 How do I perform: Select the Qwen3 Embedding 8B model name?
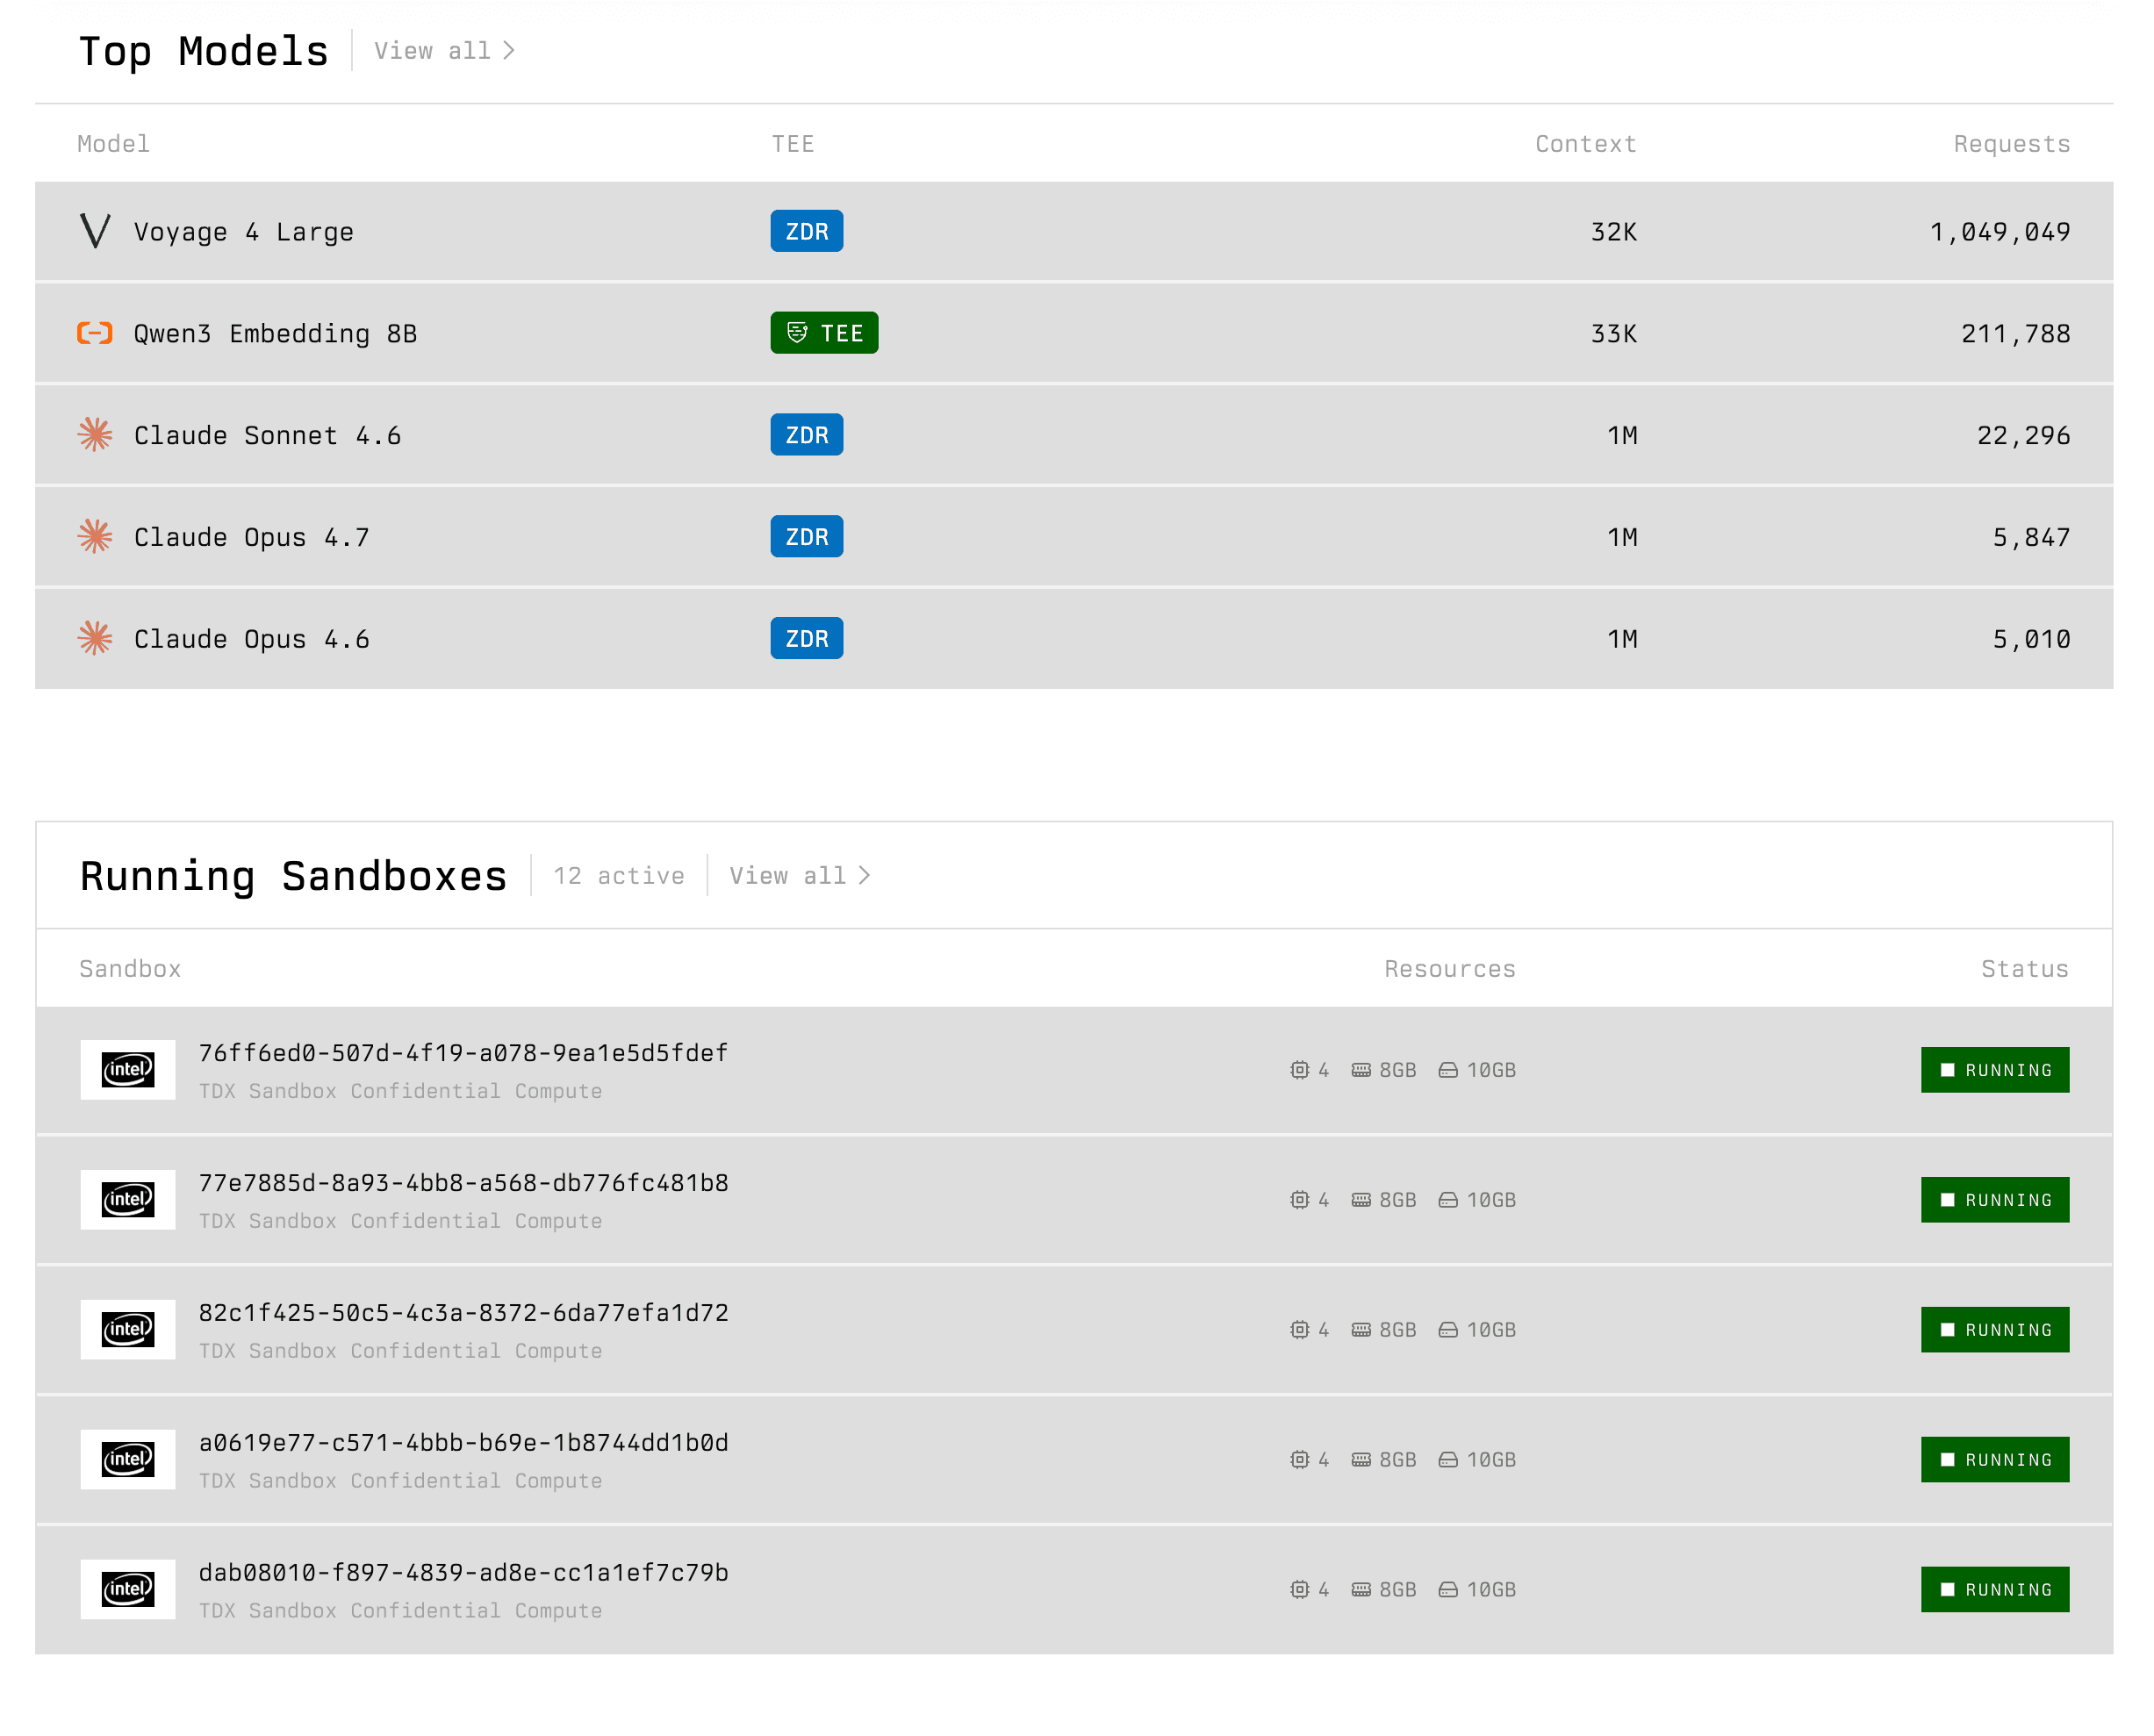[x=275, y=334]
